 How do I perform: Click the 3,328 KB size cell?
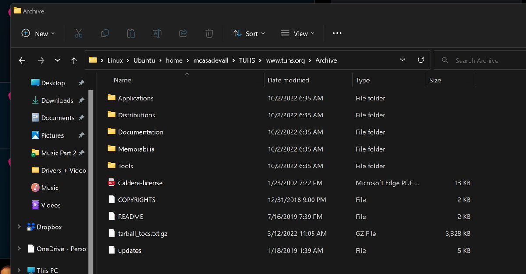coord(458,234)
